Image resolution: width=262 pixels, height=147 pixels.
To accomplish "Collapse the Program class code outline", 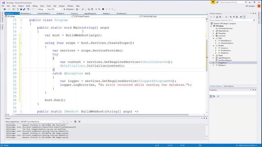I will [21, 20].
